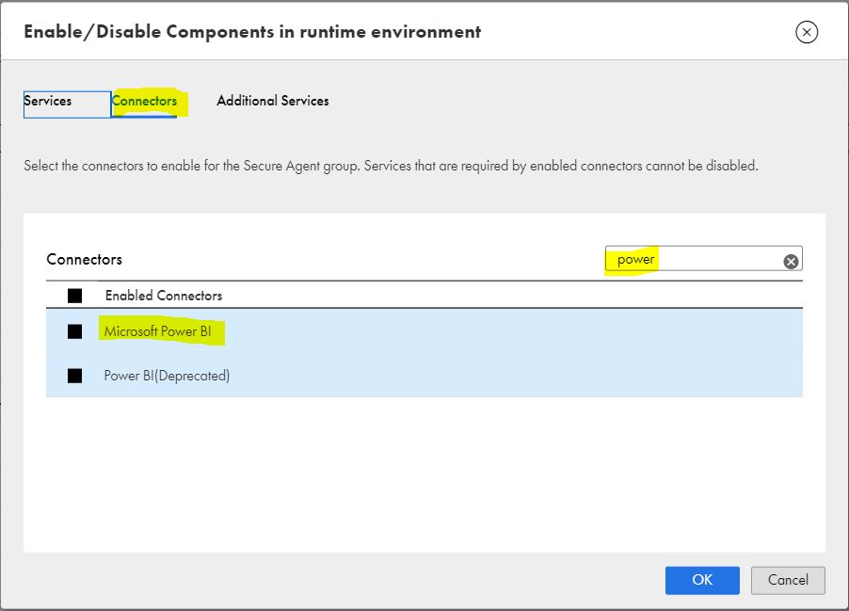Click the Secure Agent group instruction text
Viewport: 849px width, 611px height.
point(391,166)
